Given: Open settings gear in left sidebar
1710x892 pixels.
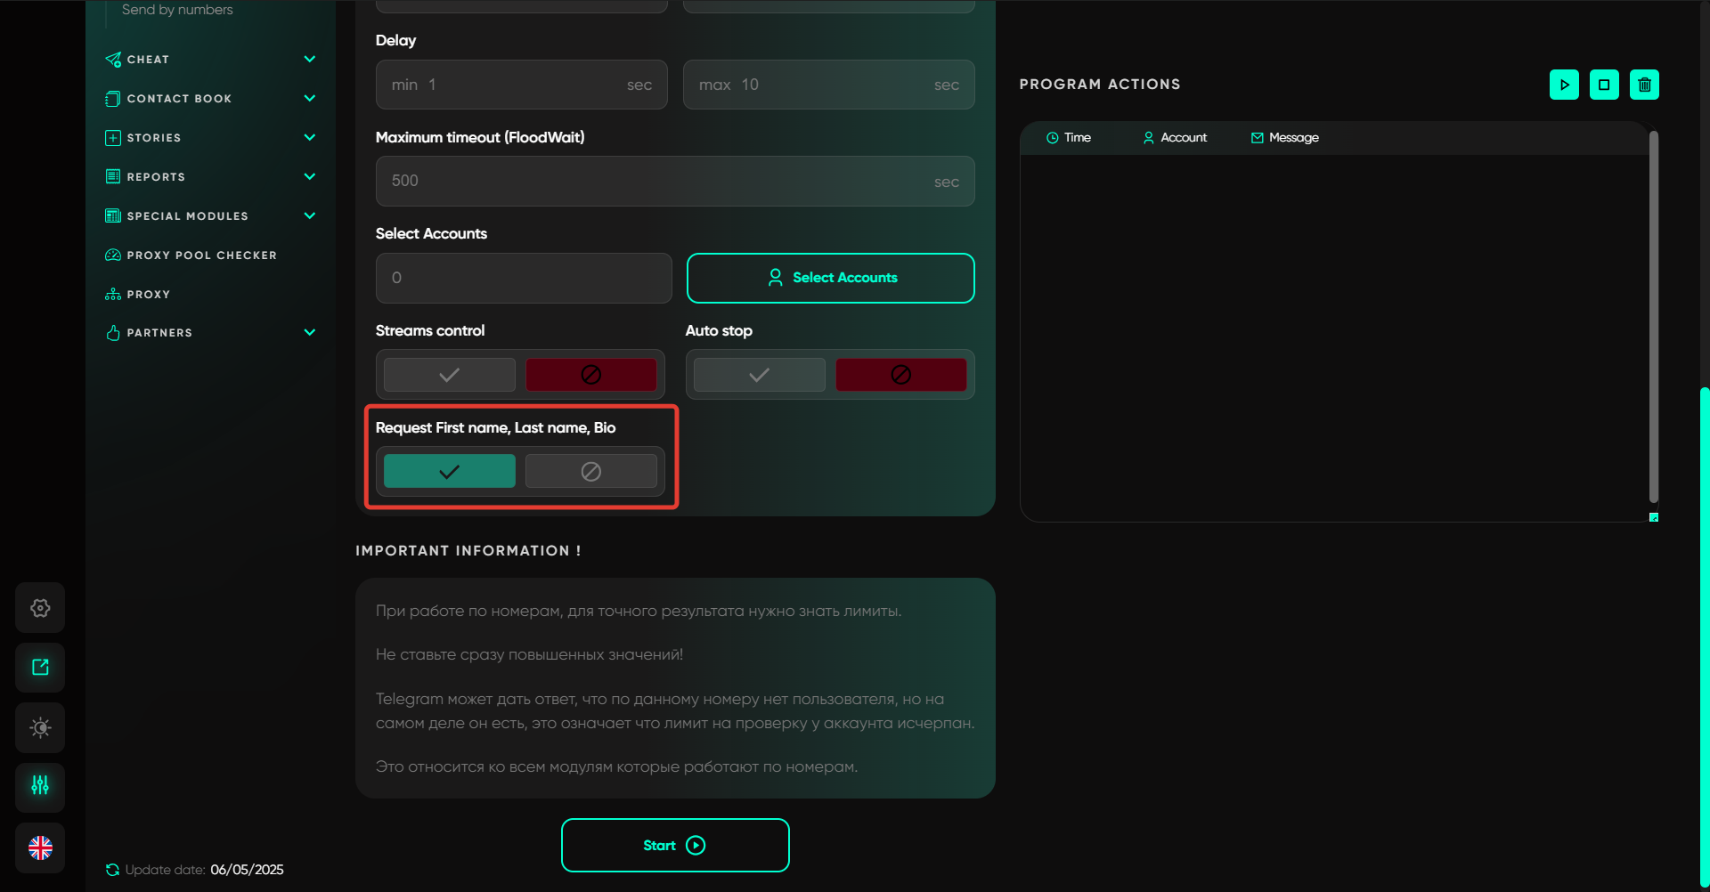Looking at the screenshot, I should coord(40,608).
